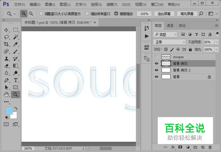Switch to the 通道 tab
Screen dimensions: 221x152
(x=170, y=26)
